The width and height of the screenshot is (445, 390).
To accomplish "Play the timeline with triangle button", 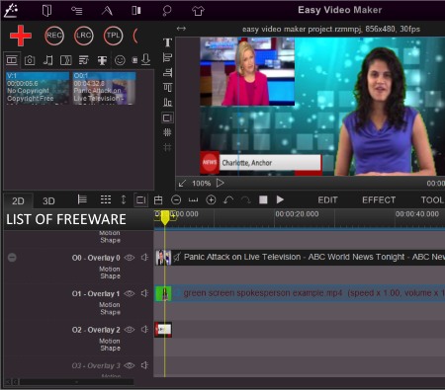I will tap(280, 199).
